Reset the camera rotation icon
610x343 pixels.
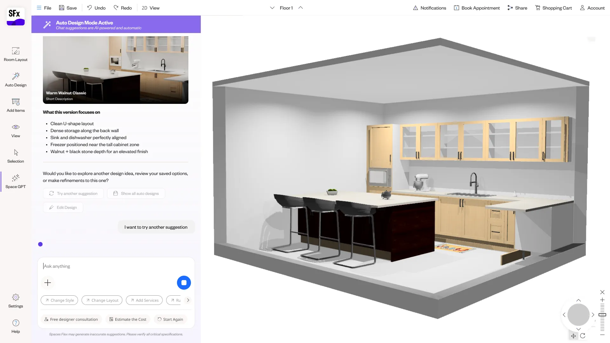point(583,336)
